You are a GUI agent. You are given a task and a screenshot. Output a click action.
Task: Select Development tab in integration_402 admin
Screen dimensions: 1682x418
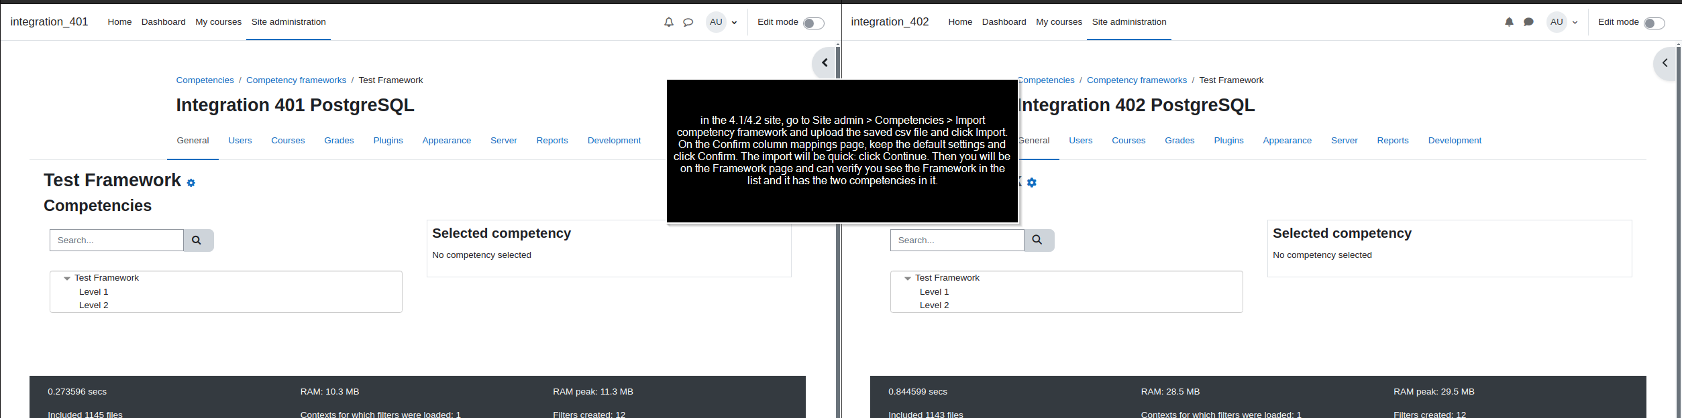coord(1455,141)
